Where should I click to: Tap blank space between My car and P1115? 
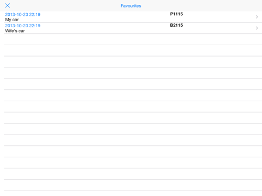point(94,17)
